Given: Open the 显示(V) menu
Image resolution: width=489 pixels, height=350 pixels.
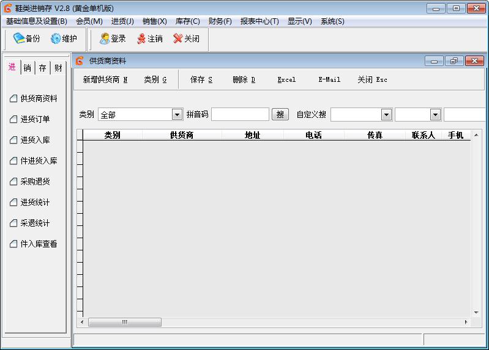Looking at the screenshot, I should (300, 21).
